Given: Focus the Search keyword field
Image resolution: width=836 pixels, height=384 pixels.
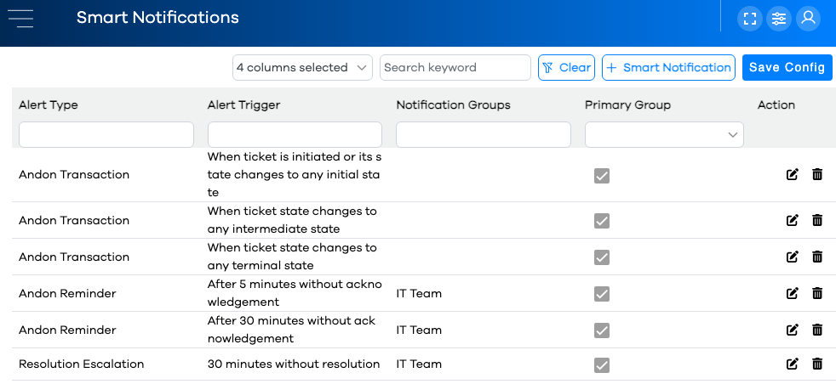Looking at the screenshot, I should pos(455,68).
